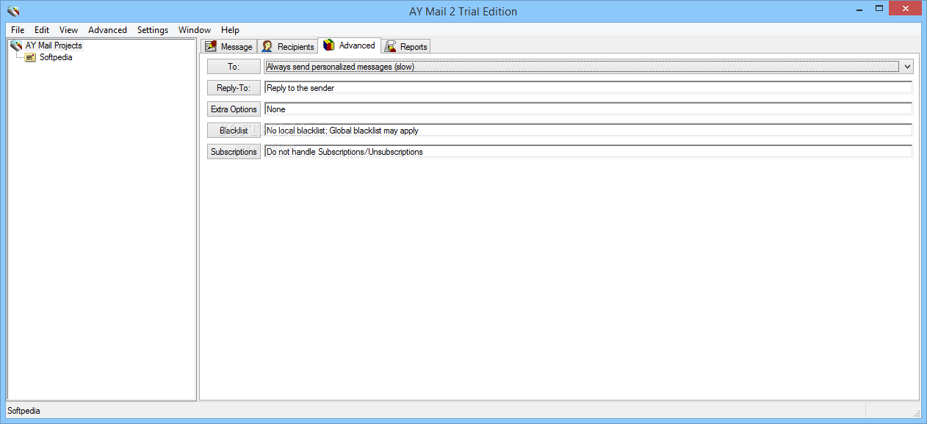Click the Reports tab icon
This screenshot has height=424, width=927.
coord(390,46)
